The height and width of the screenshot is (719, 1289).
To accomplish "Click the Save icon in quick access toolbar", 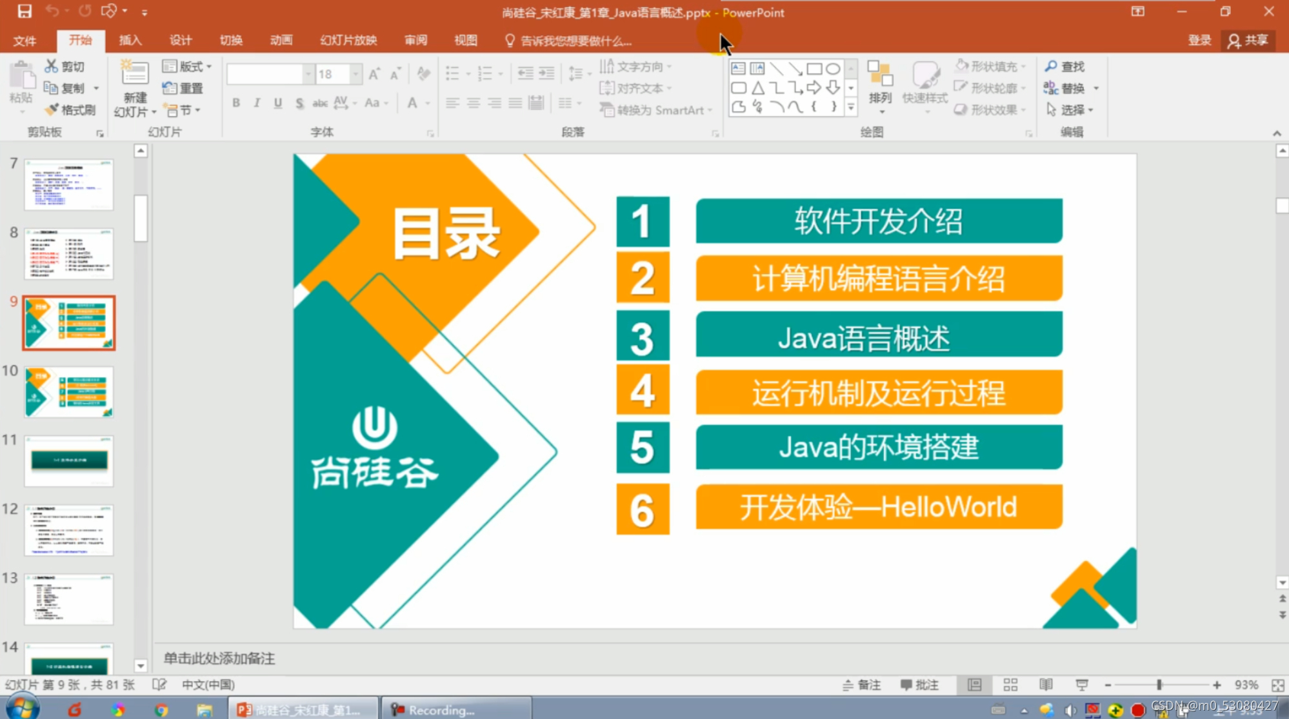I will pos(25,12).
